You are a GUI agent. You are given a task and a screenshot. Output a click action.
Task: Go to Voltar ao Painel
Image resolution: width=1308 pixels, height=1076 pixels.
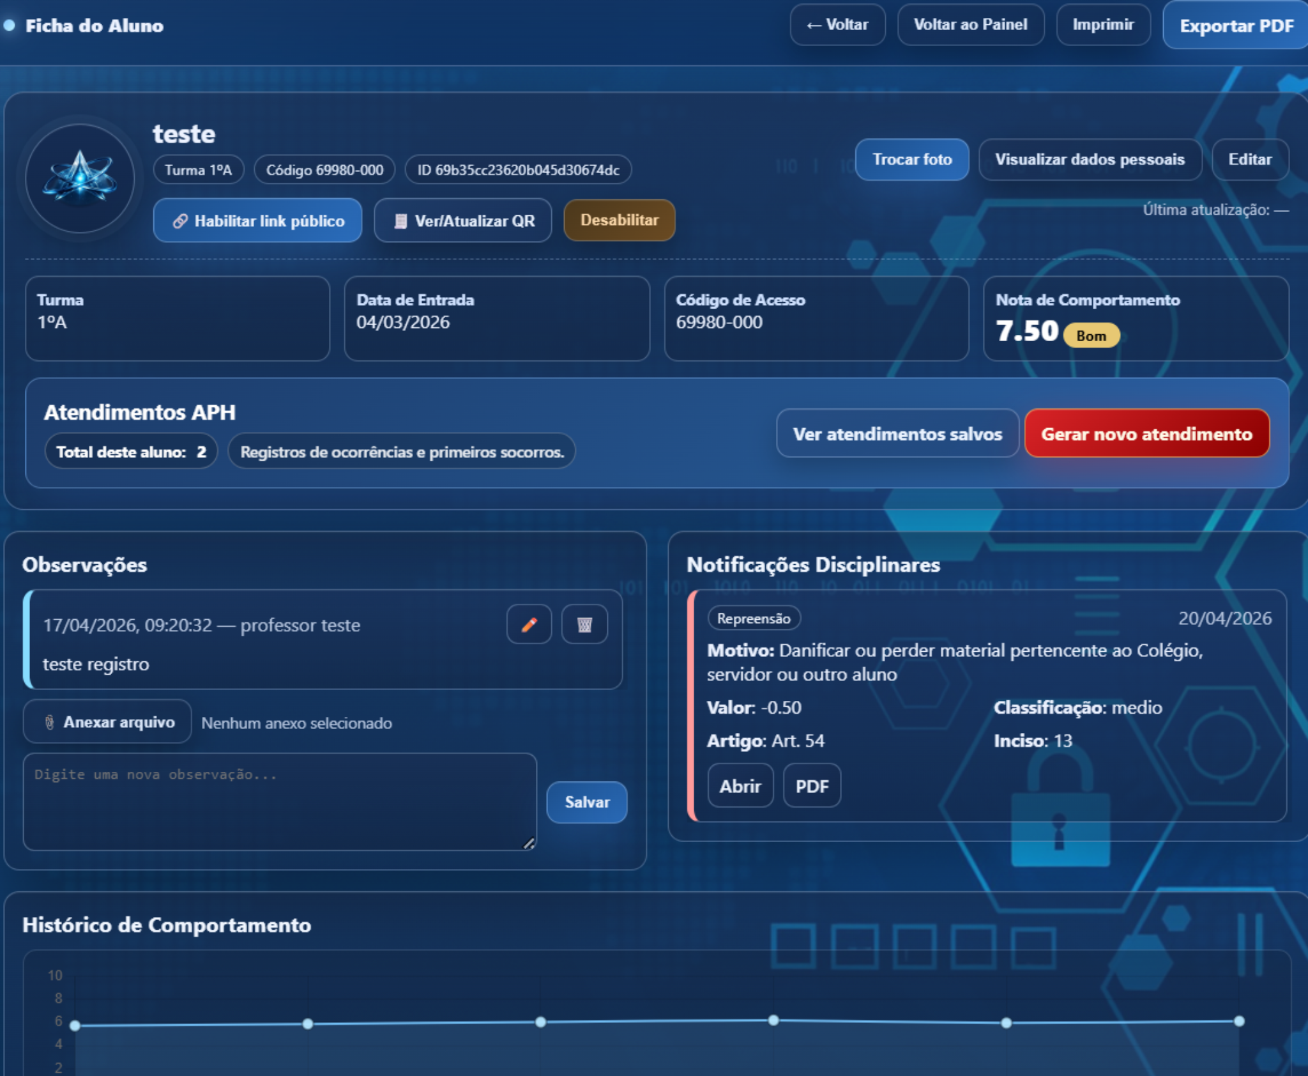(x=970, y=25)
